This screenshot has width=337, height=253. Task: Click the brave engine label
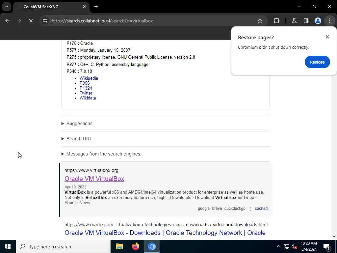[217, 209]
